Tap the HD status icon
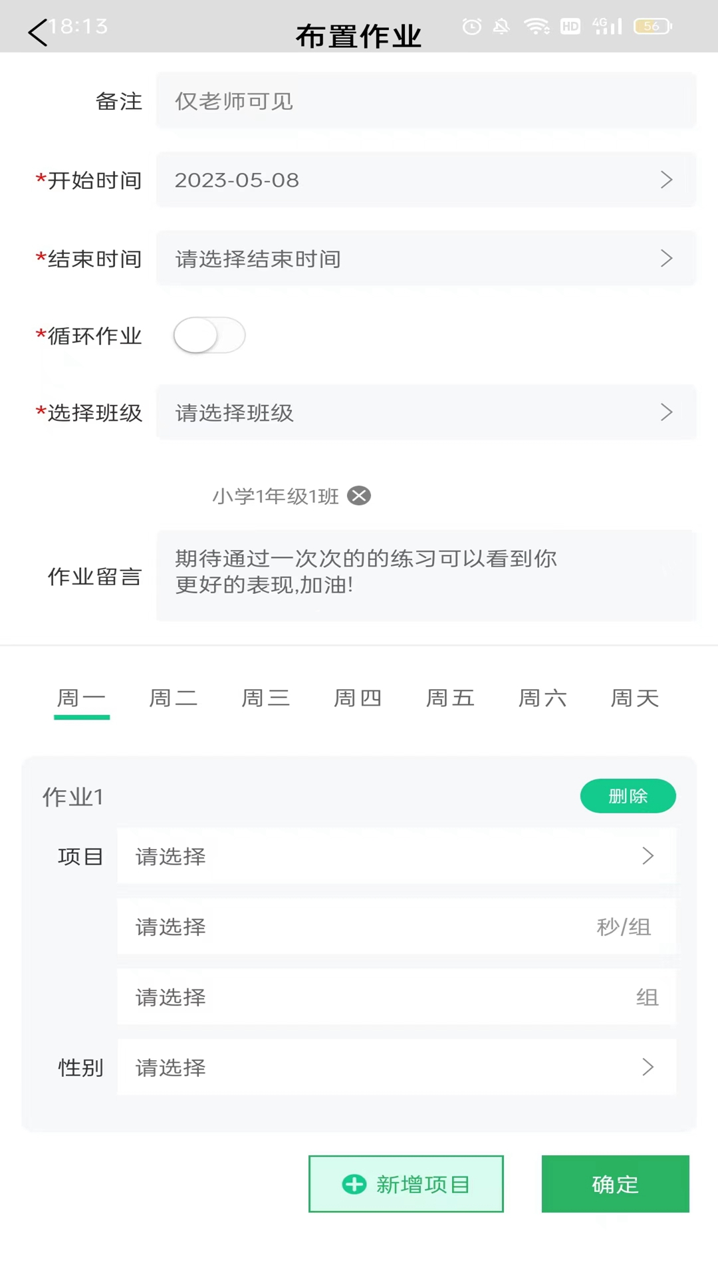The width and height of the screenshot is (718, 1277). coord(570,27)
